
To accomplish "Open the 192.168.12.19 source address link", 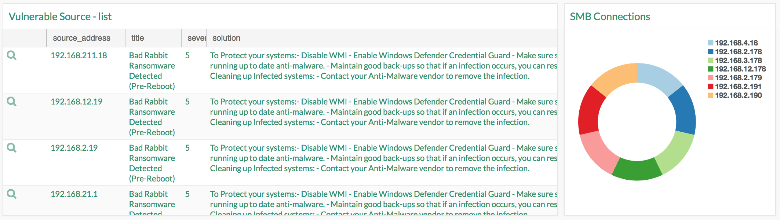I will [x=76, y=102].
